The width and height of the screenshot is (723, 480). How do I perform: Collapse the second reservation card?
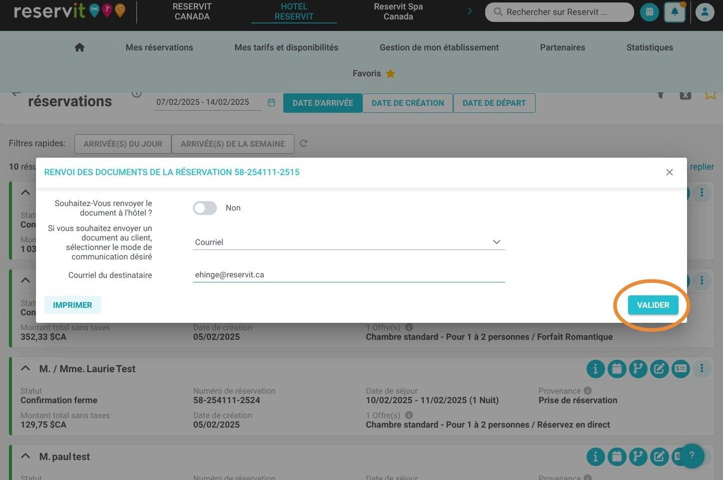pyautogui.click(x=25, y=280)
